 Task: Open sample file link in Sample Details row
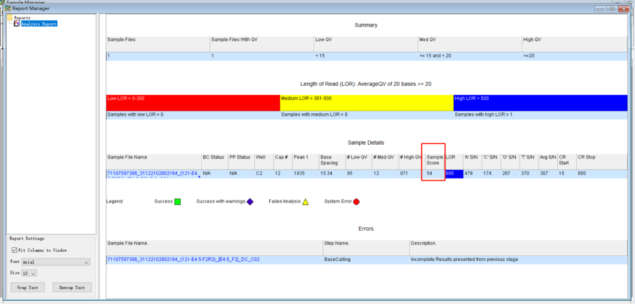152,173
